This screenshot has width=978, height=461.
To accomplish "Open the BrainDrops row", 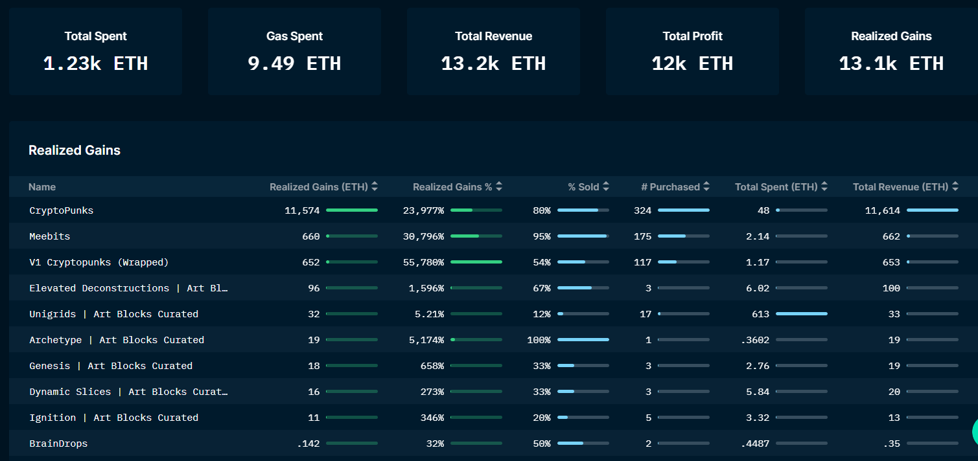I will tap(493, 444).
